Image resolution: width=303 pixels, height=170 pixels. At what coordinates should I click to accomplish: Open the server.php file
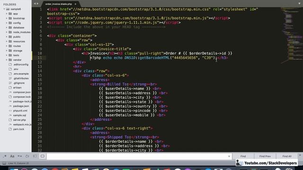[19, 120]
